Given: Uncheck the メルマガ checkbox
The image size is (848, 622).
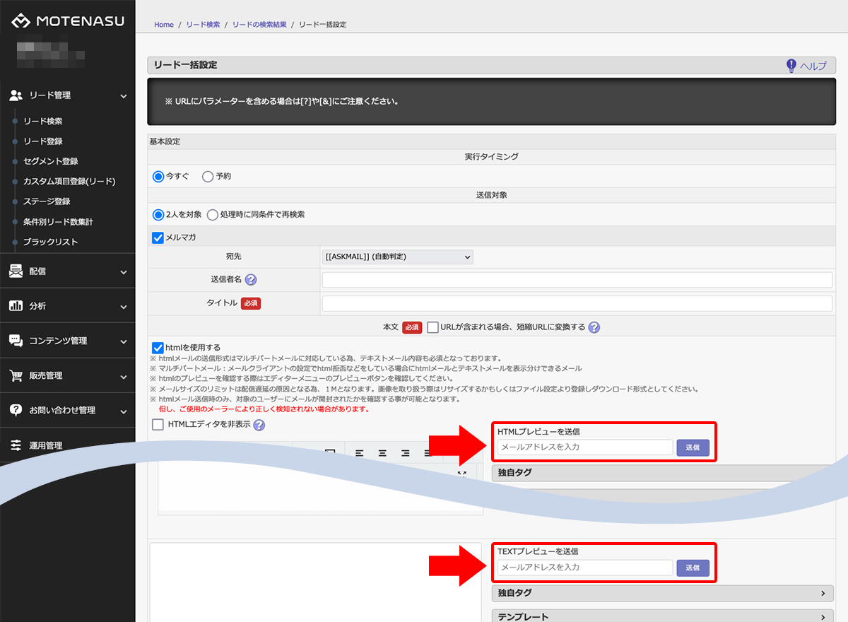Looking at the screenshot, I should coord(158,238).
